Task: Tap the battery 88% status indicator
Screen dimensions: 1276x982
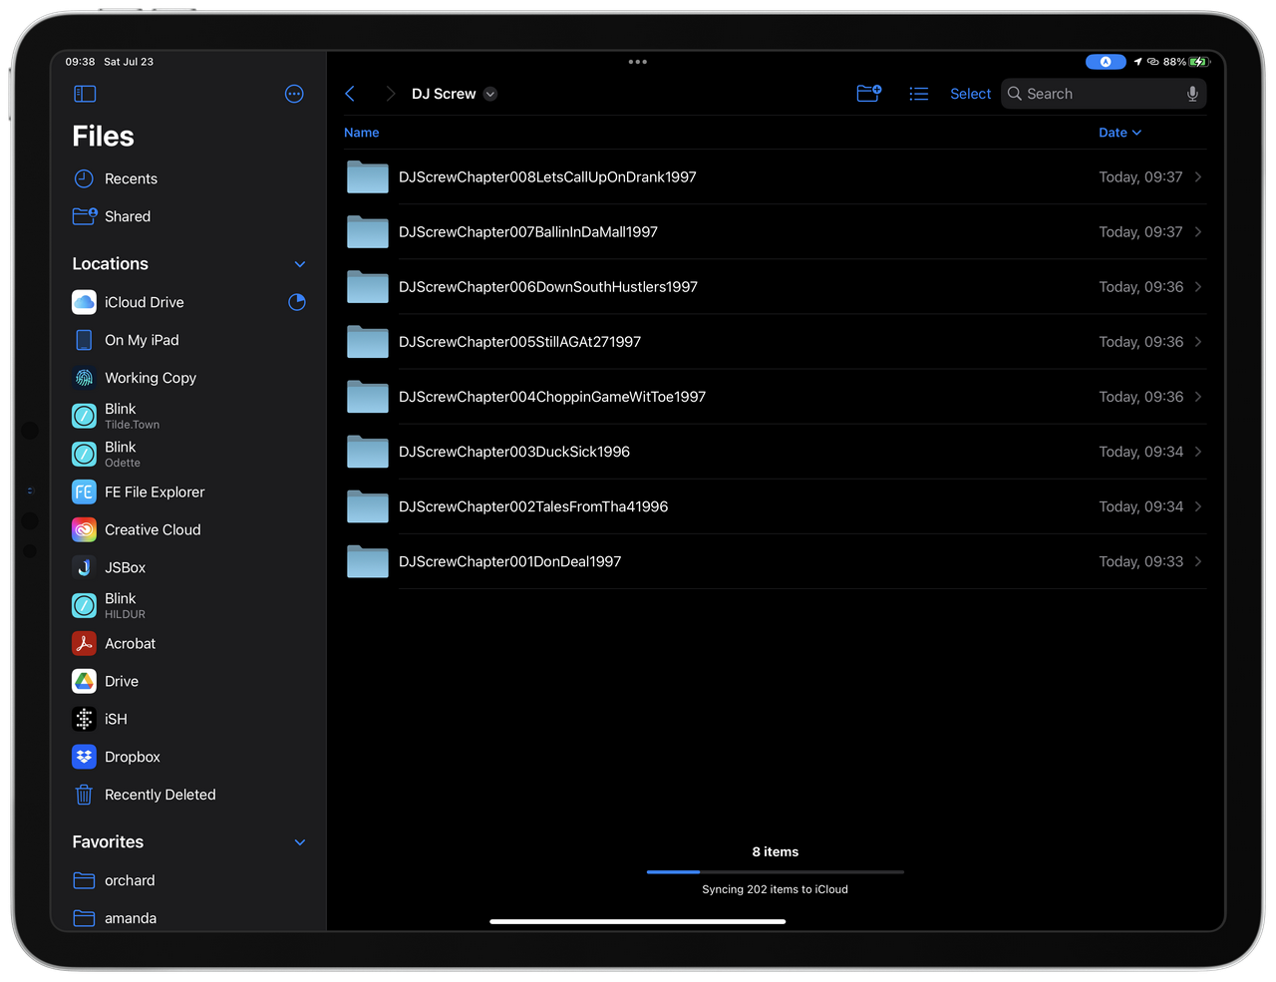Action: click(1186, 62)
